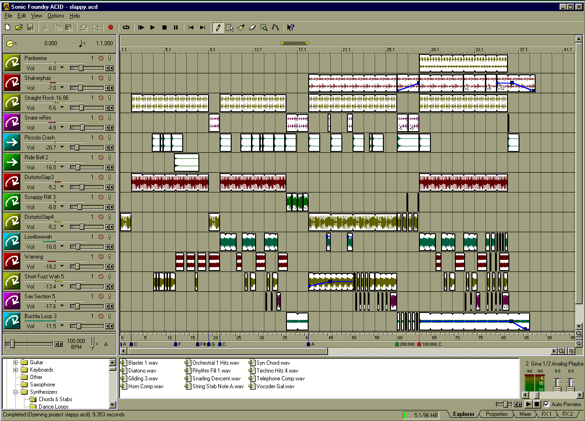Expand the Guitar folder in the tree

(x=15, y=362)
